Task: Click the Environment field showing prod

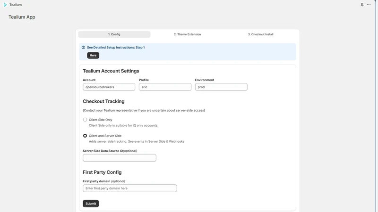Action: pyautogui.click(x=221, y=87)
